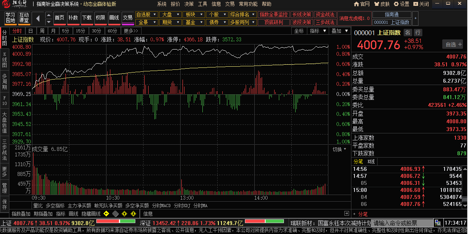
Task: Click the 行 icon next to 上证指数
Action: [418, 33]
